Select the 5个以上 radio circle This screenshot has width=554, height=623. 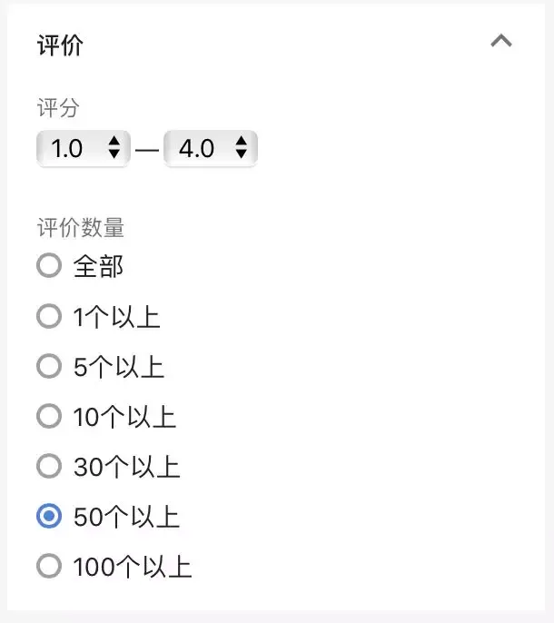tap(49, 366)
